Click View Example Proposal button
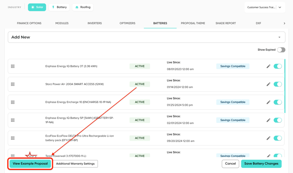Viewport: 293px width, 173px height. pyautogui.click(x=30, y=164)
